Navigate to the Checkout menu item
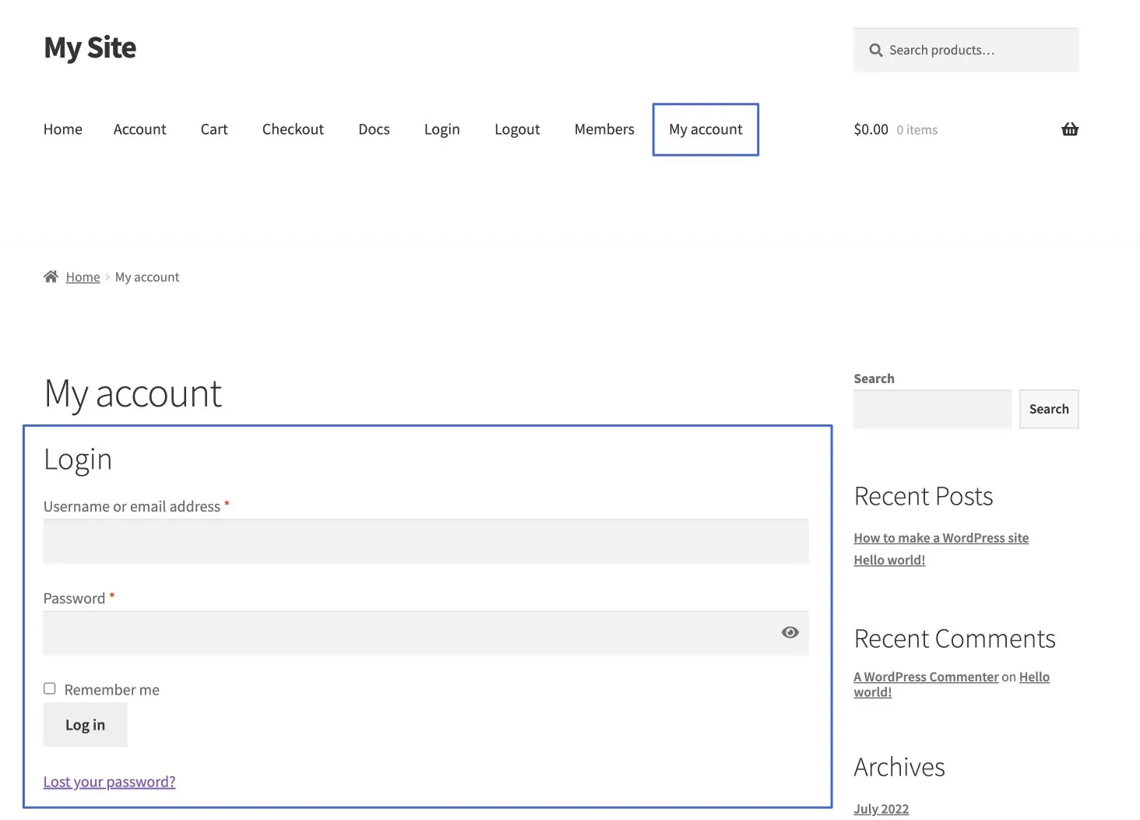 pos(293,129)
